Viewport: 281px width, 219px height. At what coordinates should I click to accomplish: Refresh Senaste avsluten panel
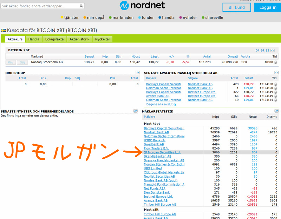276,73
